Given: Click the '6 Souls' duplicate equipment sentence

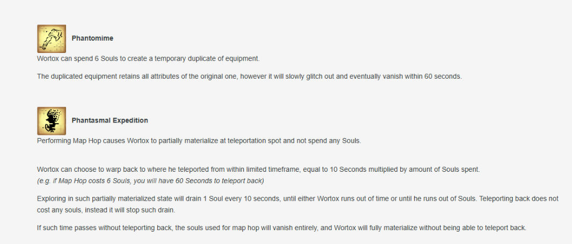Looking at the screenshot, I should pos(148,58).
